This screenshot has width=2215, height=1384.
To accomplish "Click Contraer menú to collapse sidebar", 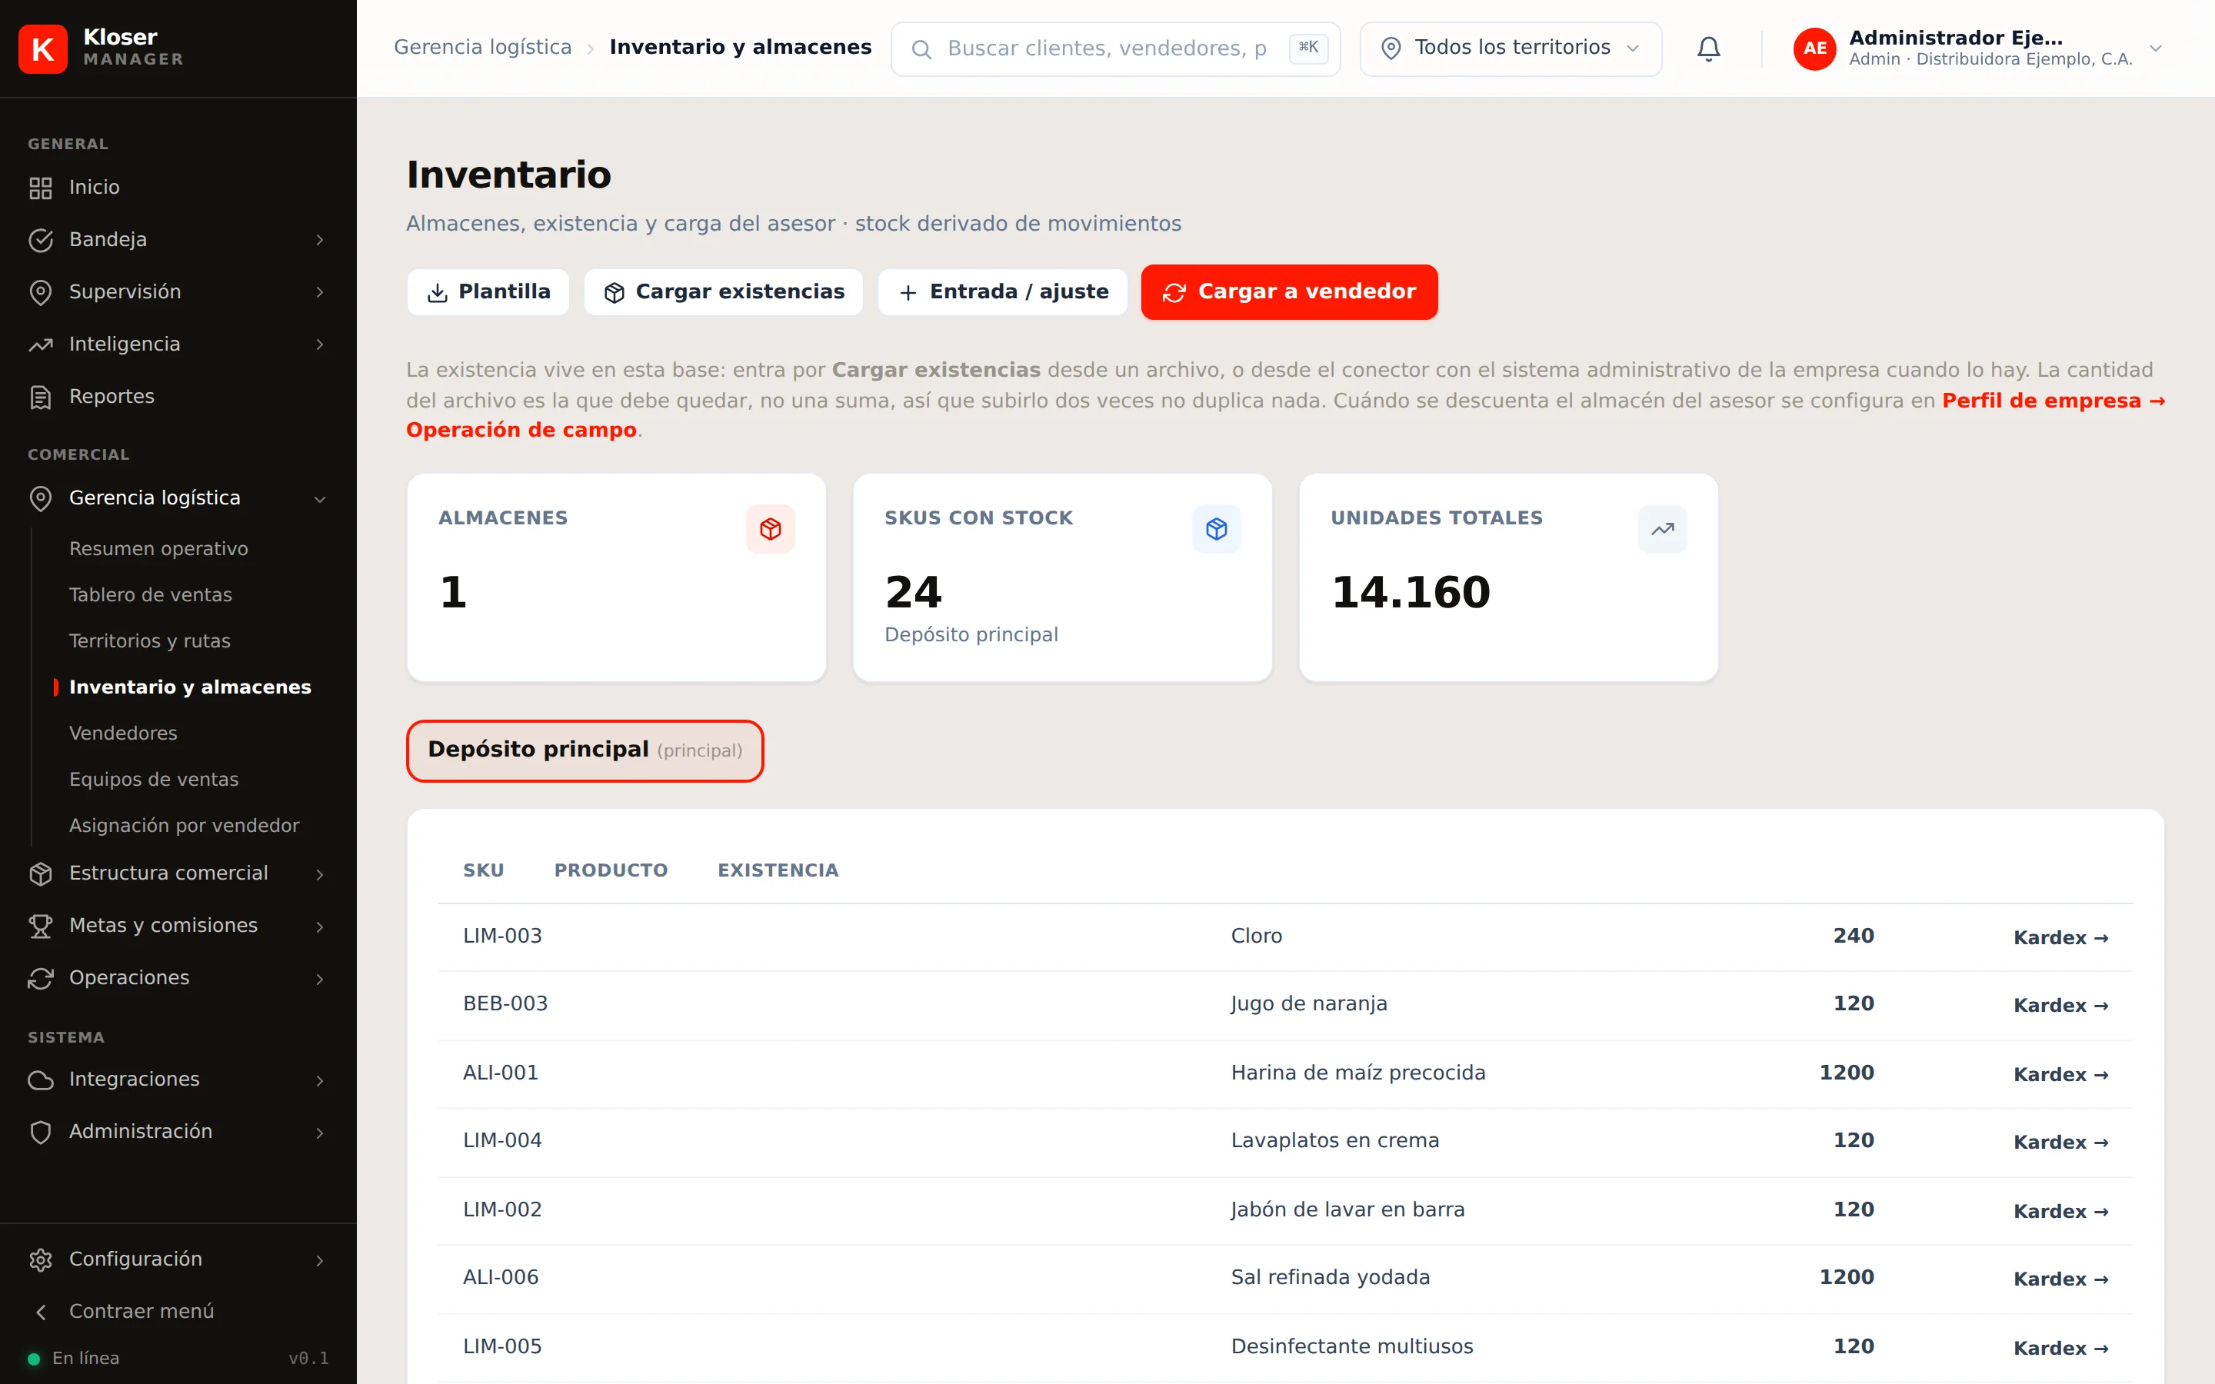I will (141, 1311).
